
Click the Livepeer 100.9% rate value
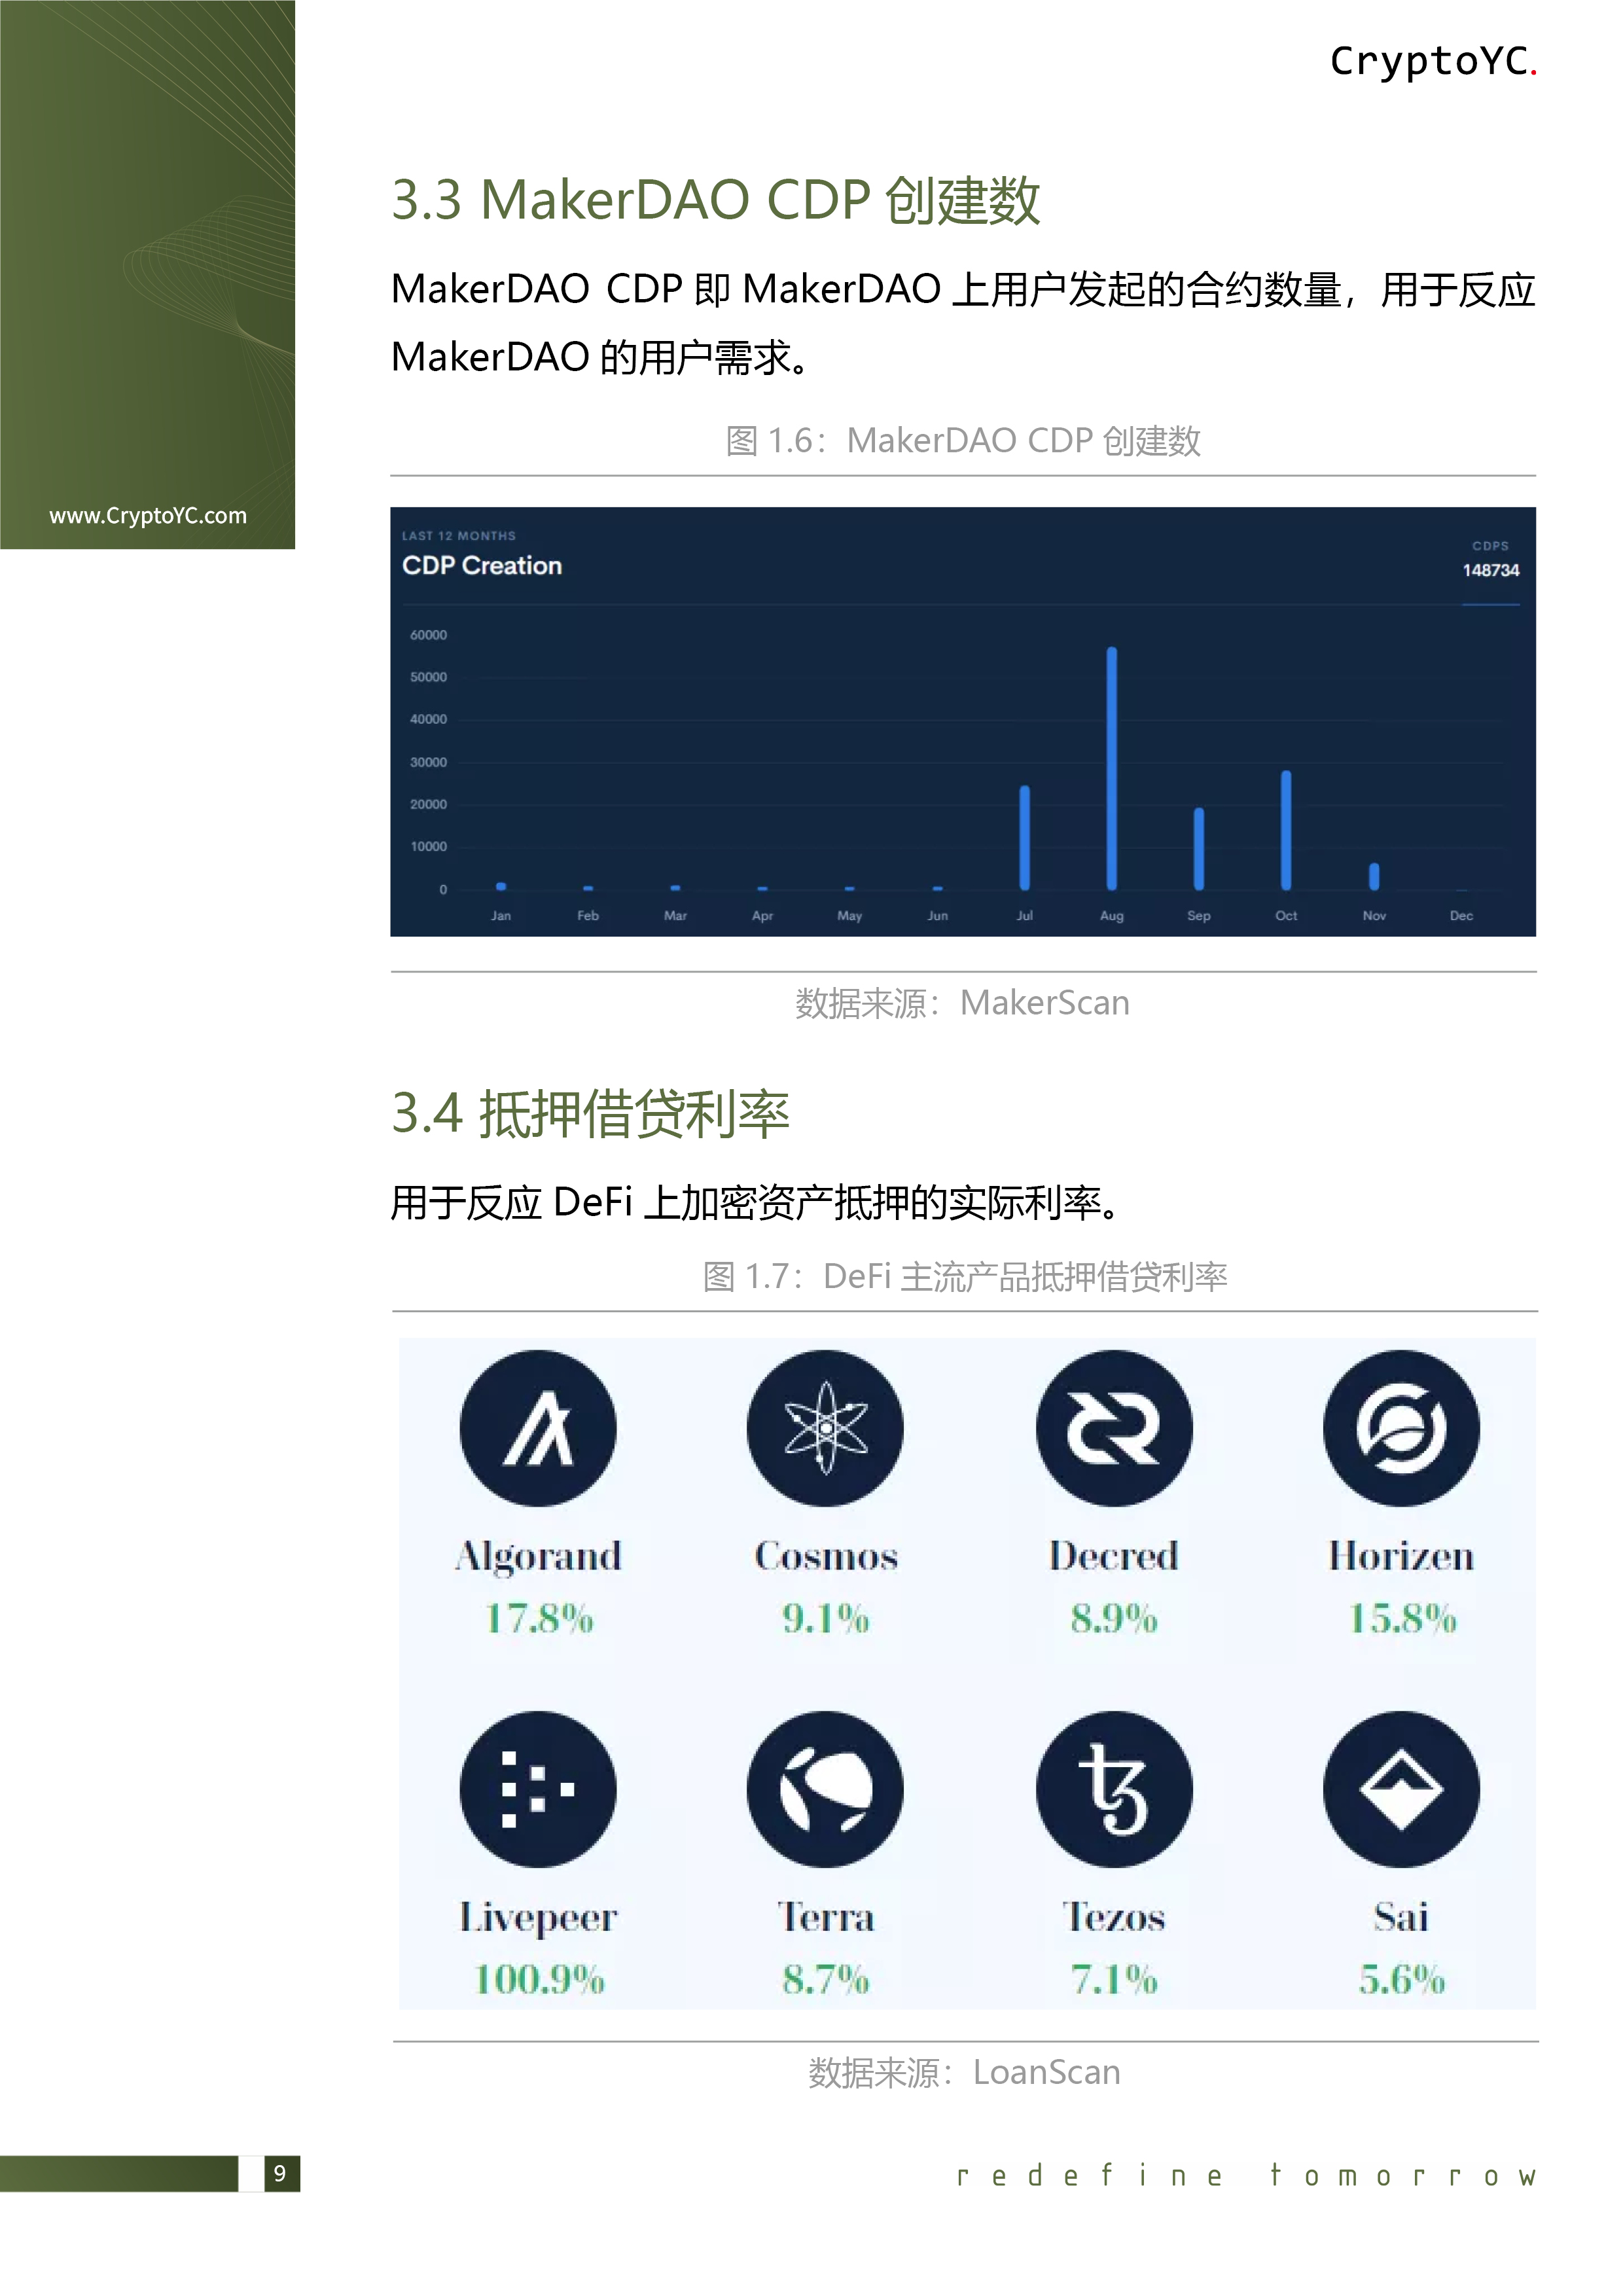coord(539,1979)
